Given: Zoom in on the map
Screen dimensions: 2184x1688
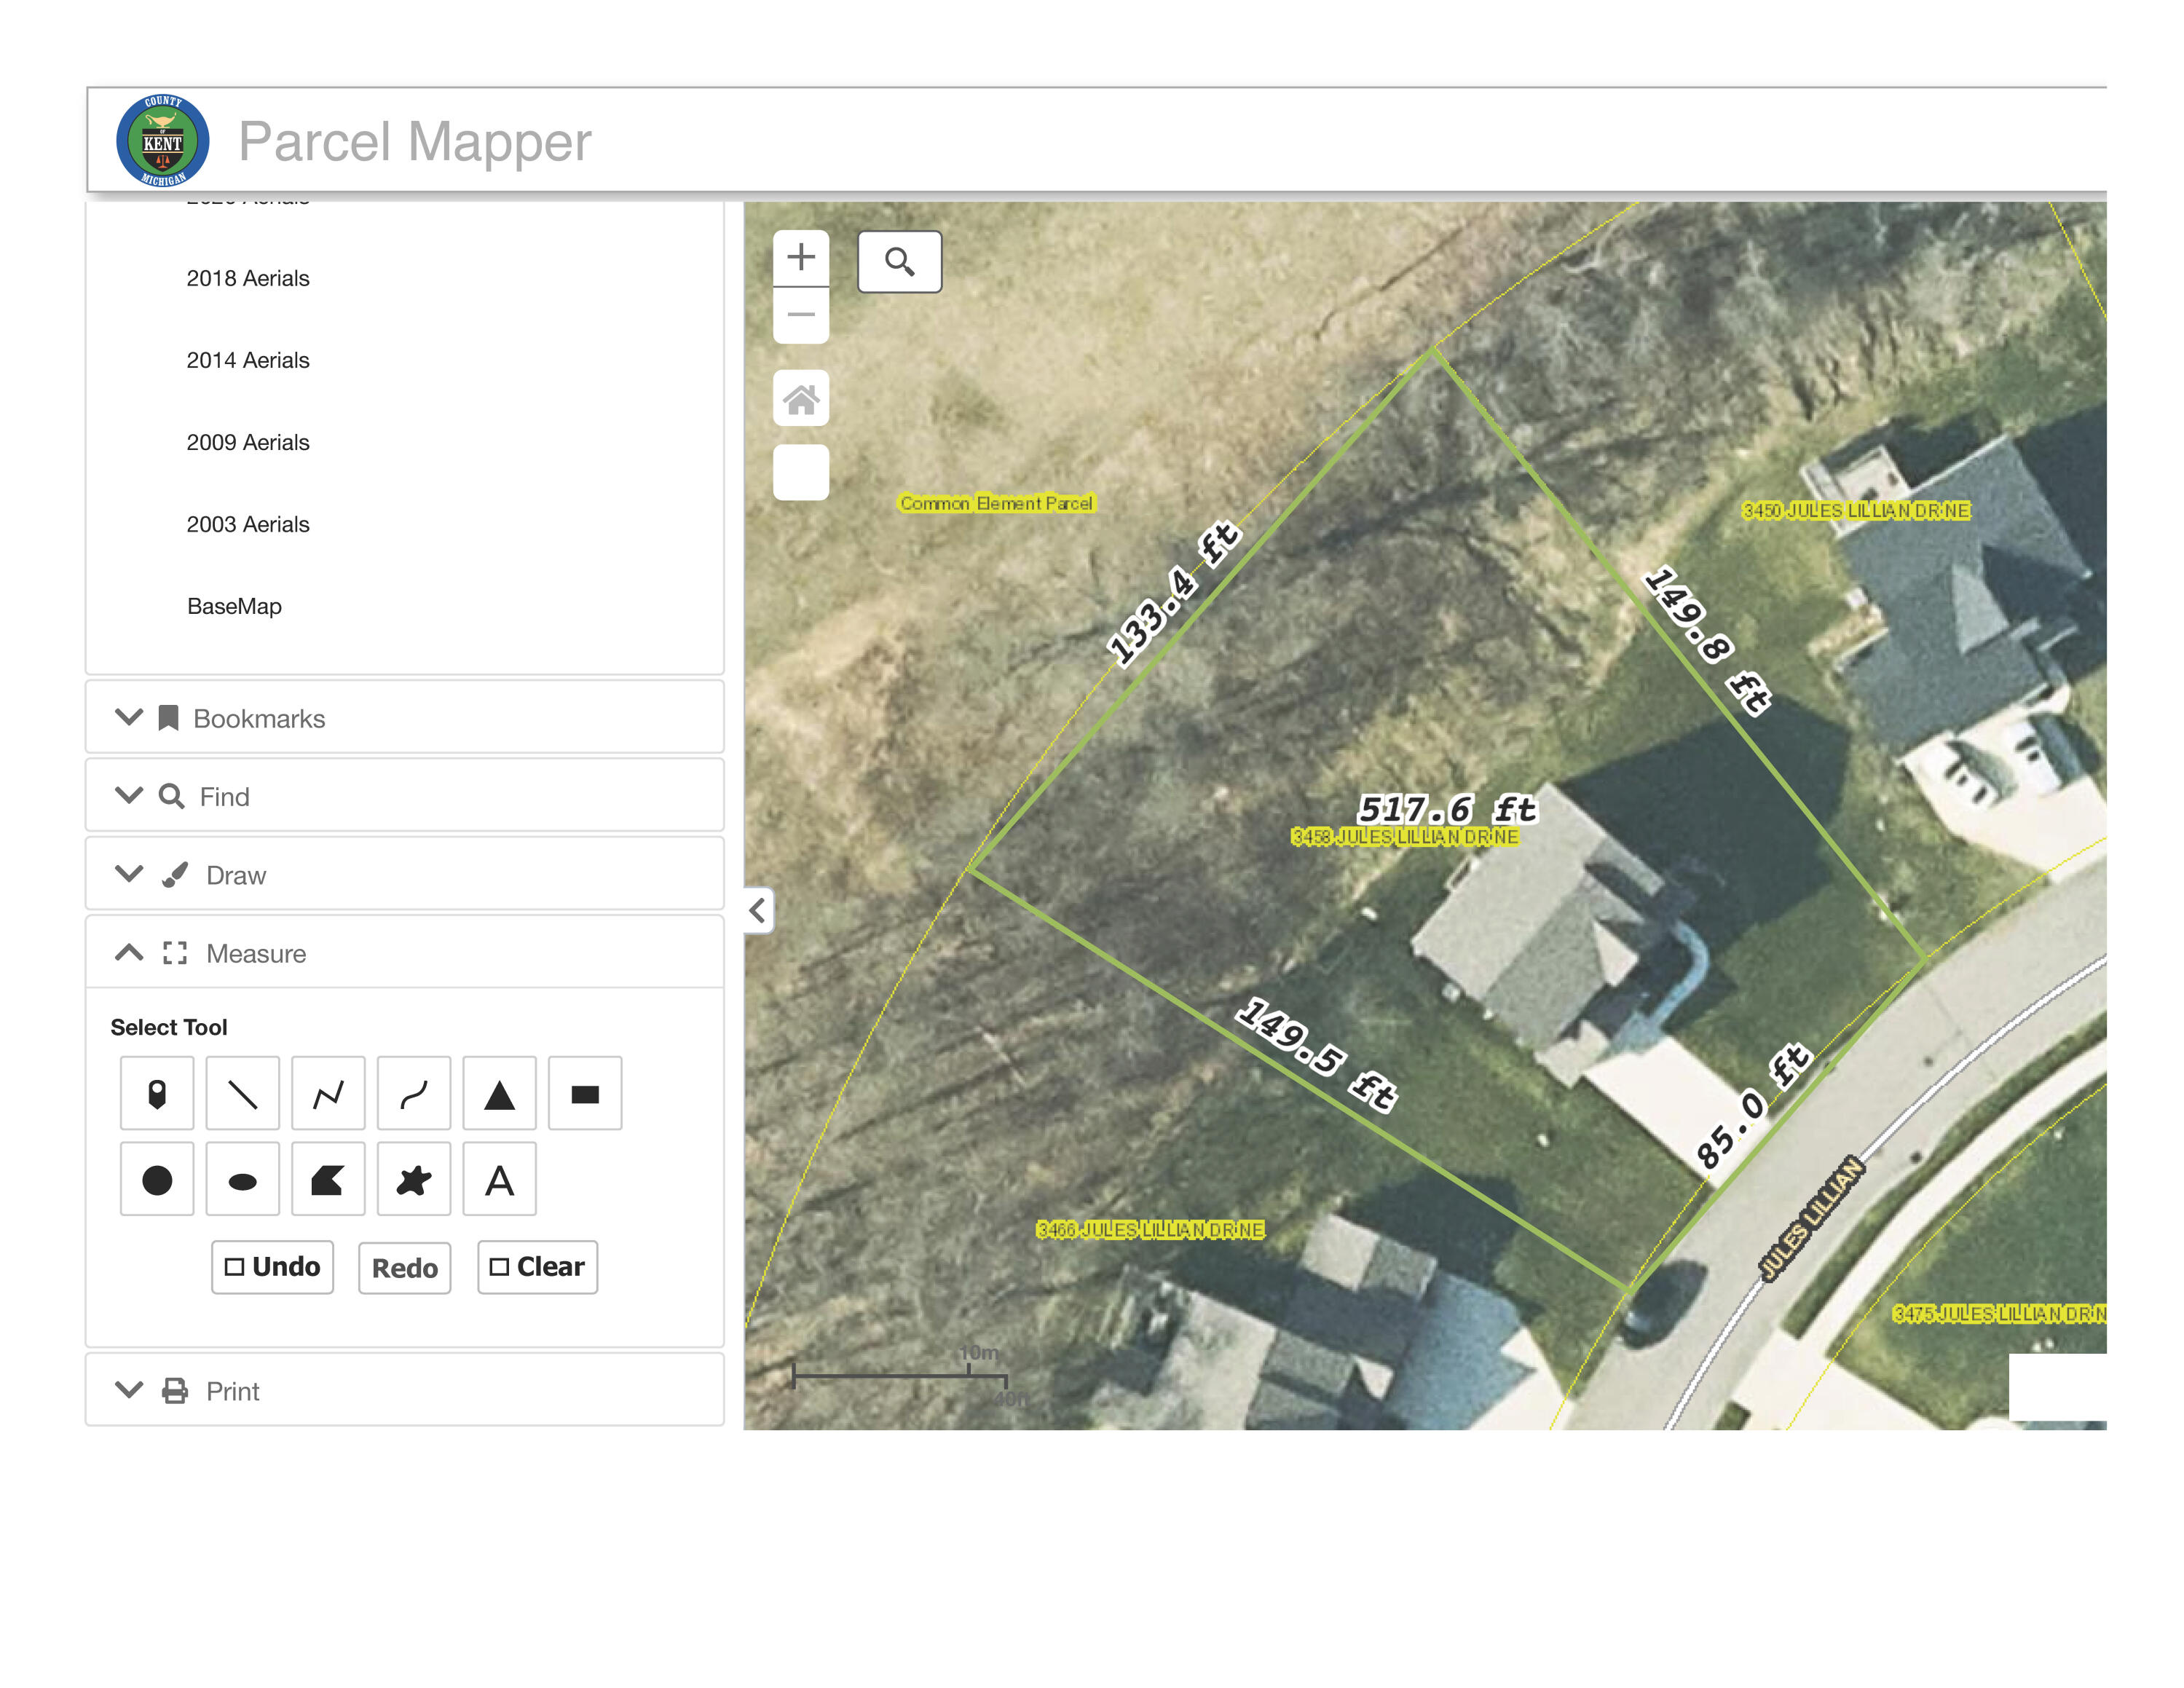Looking at the screenshot, I should tap(801, 258).
